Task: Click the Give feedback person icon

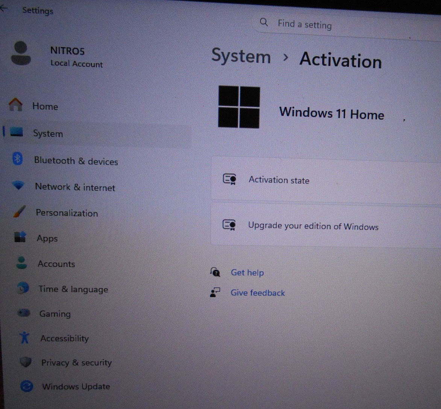Action: (x=215, y=292)
